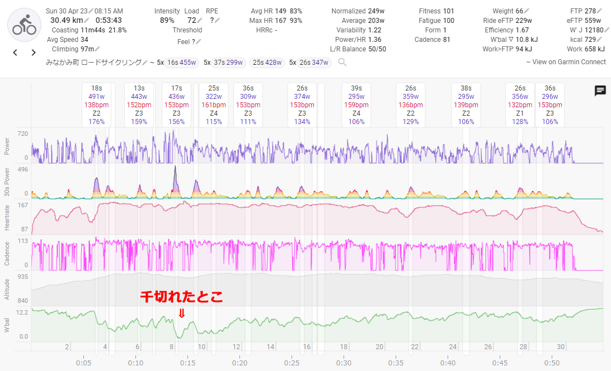Set RPE via its pencil icon
The width and height of the screenshot is (611, 371).
[x=217, y=21]
